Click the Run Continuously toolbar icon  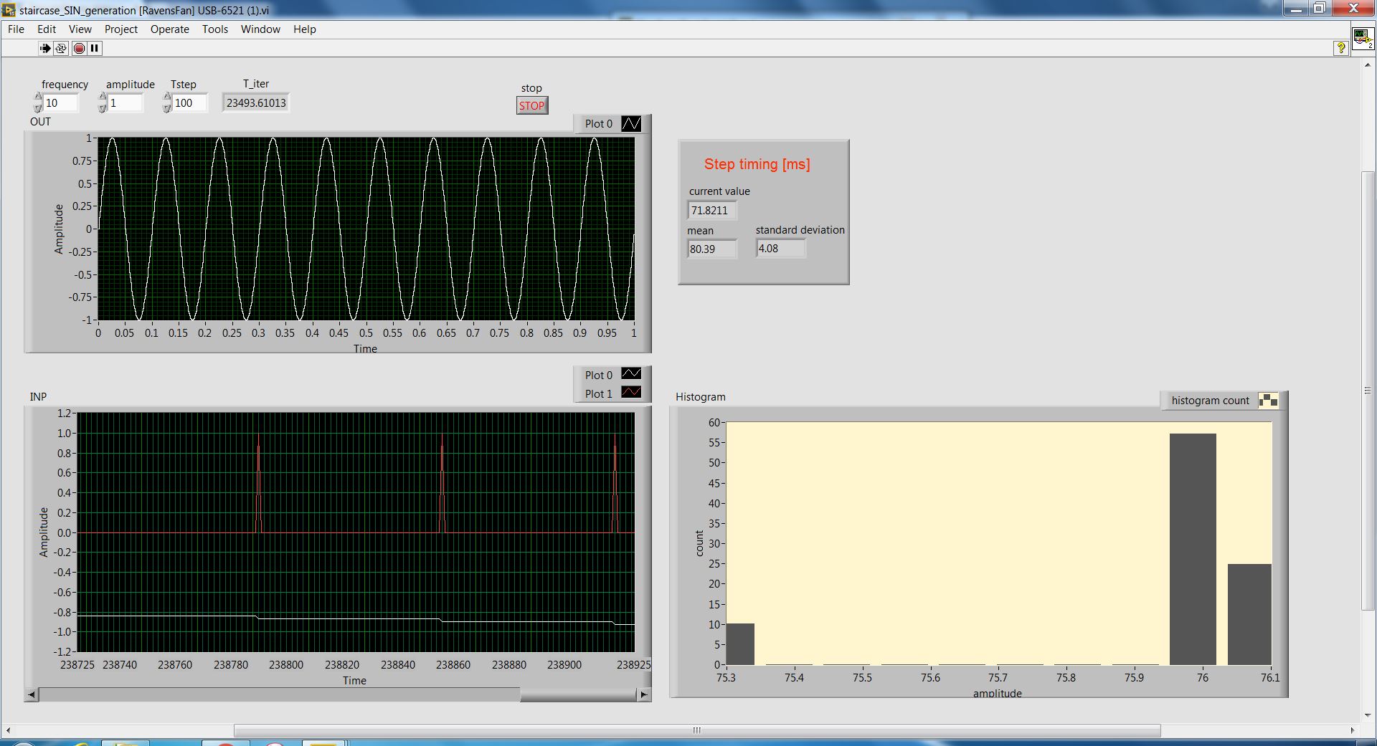click(61, 48)
